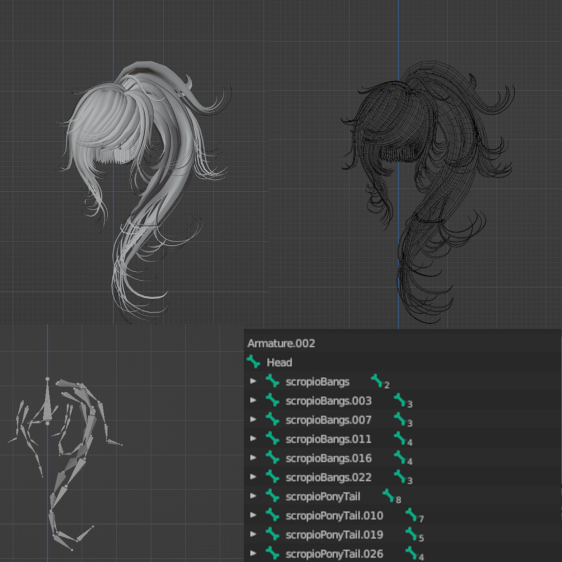
Task: Click the child-bone count icon showing 7
Action: pos(414,516)
